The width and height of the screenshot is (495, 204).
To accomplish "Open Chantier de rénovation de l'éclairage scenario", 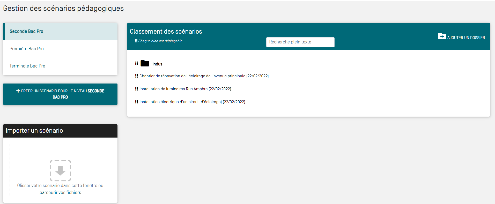I will (204, 76).
